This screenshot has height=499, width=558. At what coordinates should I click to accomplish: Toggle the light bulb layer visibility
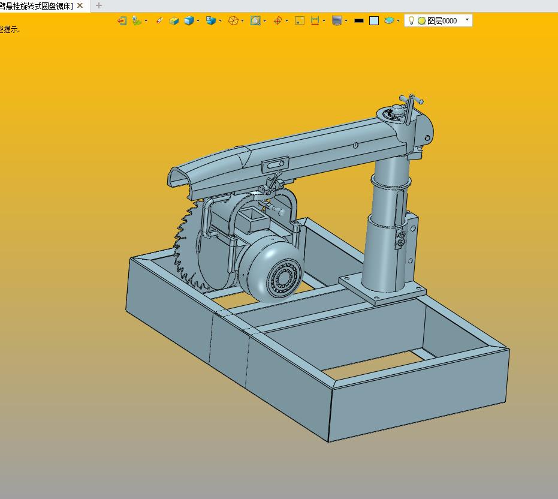[x=411, y=20]
